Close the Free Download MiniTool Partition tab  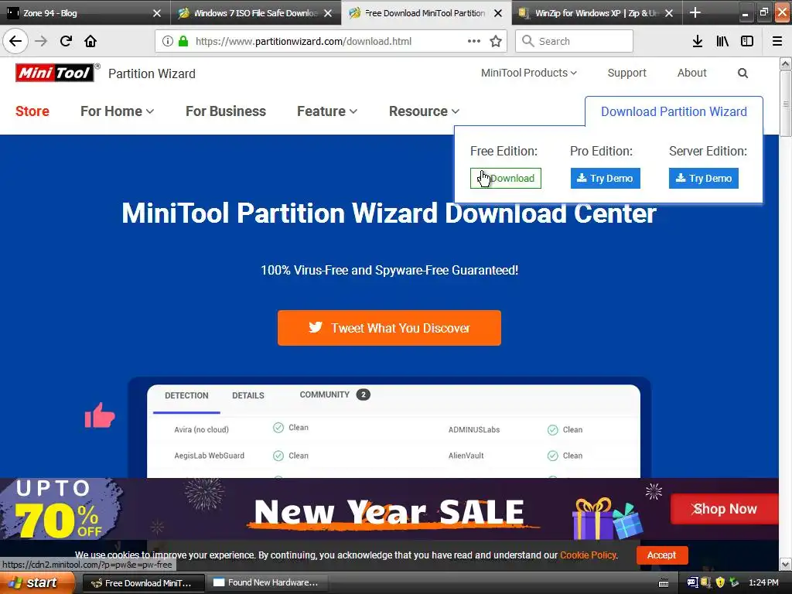coord(498,13)
